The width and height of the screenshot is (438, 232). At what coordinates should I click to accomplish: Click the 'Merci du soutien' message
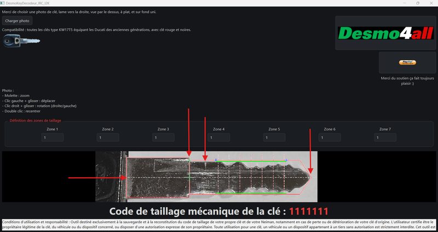(x=407, y=80)
